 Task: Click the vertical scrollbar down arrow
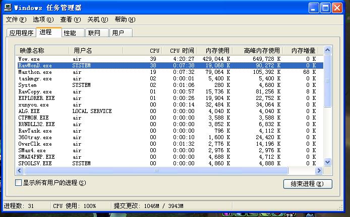[x=327, y=162]
